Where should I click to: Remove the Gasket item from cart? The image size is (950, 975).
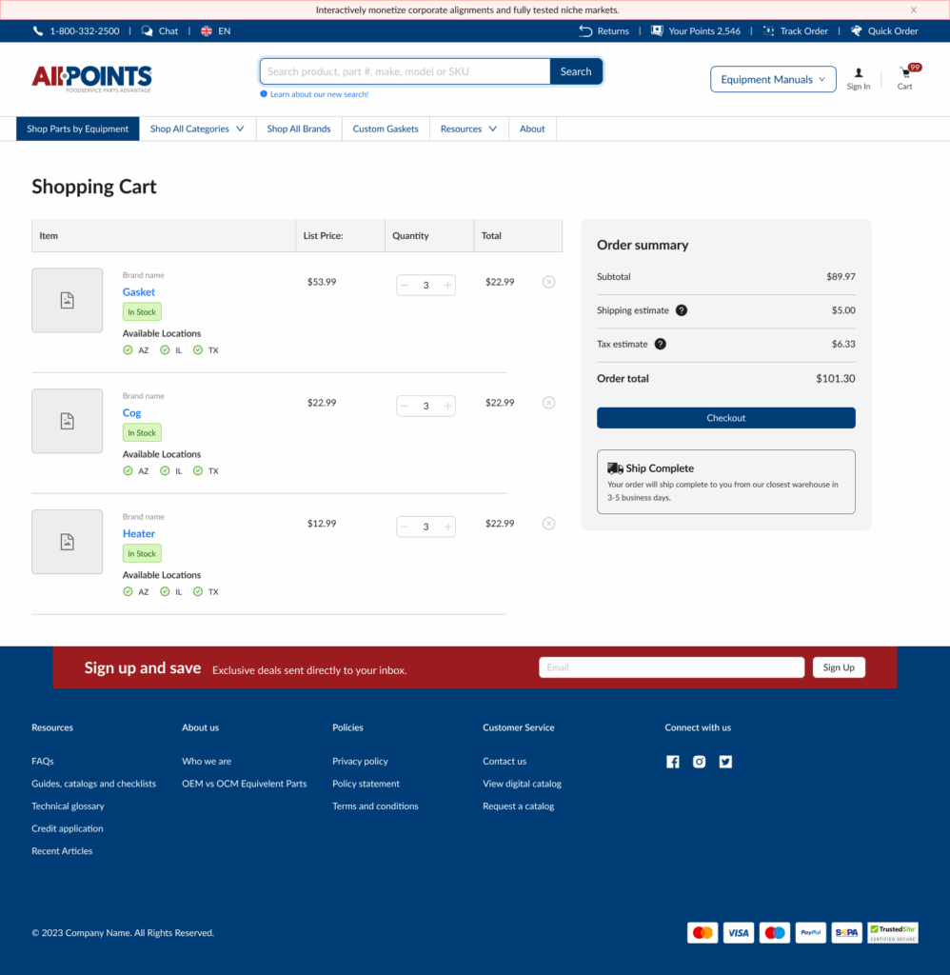[548, 282]
